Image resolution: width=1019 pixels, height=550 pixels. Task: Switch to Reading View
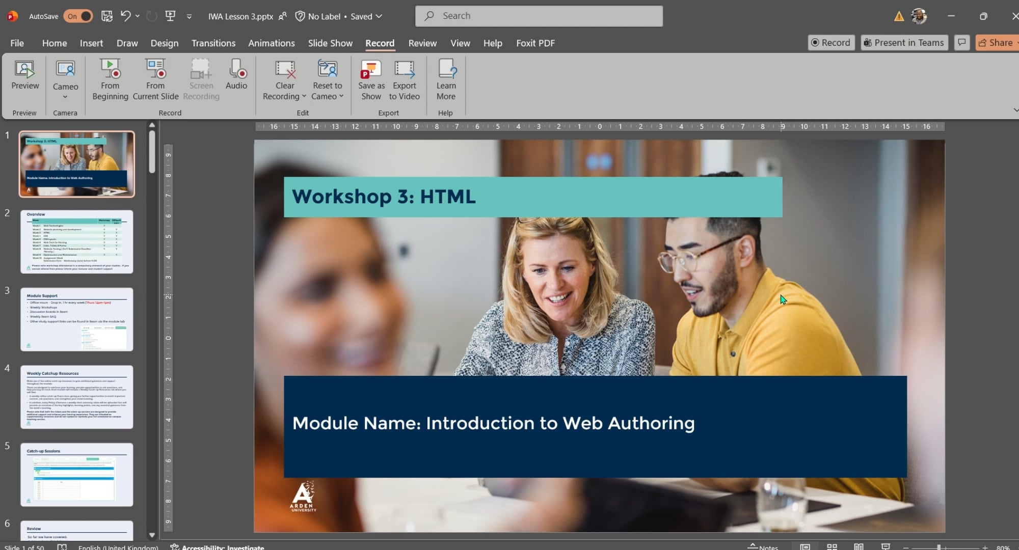click(859, 547)
